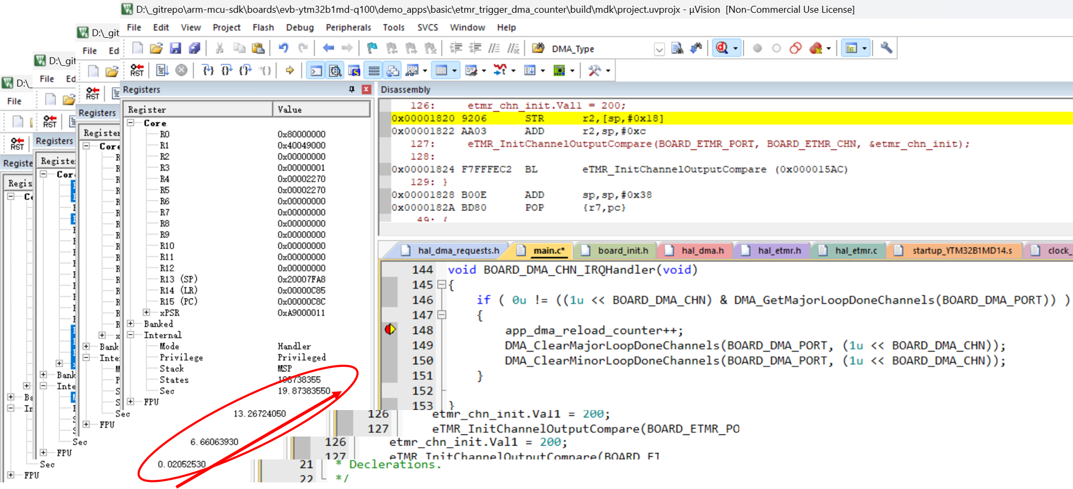1073x489 pixels.
Task: Switch to the startup_YTM32B1MD14.s tab
Action: (x=955, y=250)
